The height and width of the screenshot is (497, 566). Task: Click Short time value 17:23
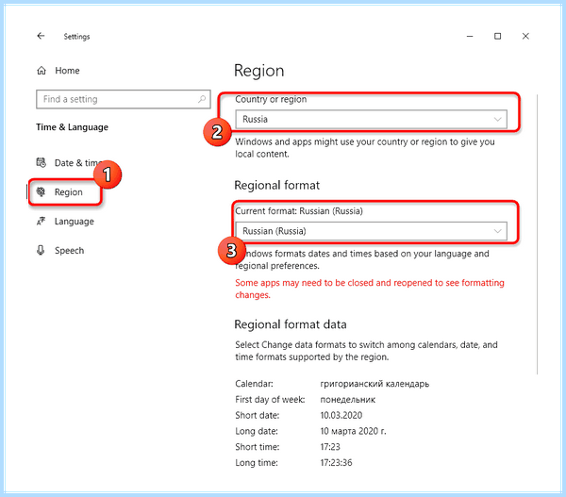(330, 447)
